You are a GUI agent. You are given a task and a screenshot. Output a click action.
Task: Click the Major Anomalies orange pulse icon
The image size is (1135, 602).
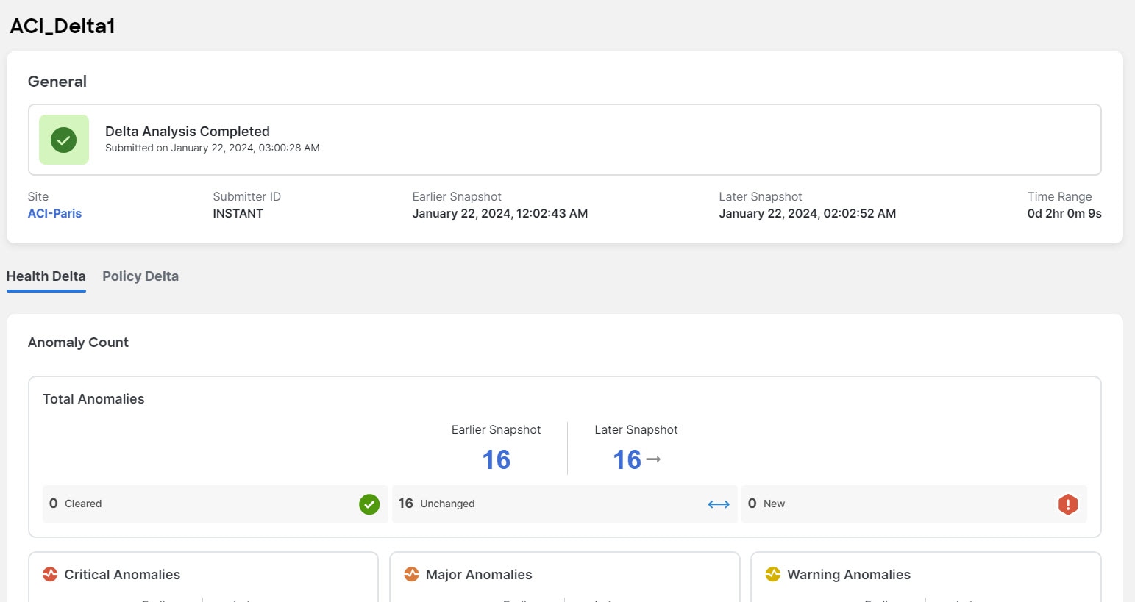411,574
